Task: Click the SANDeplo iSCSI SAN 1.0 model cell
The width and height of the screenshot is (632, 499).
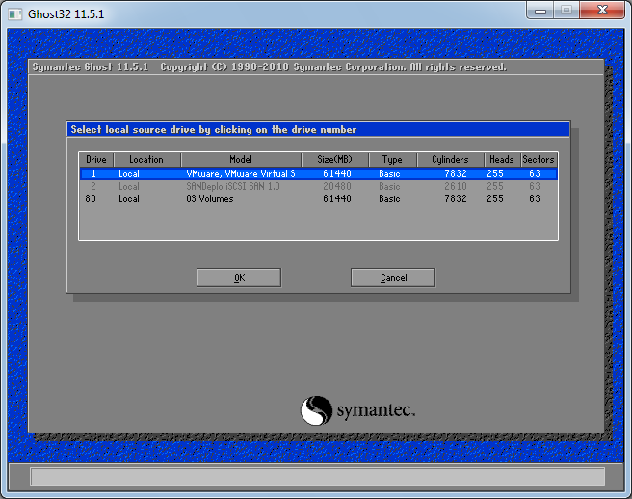Action: (233, 186)
